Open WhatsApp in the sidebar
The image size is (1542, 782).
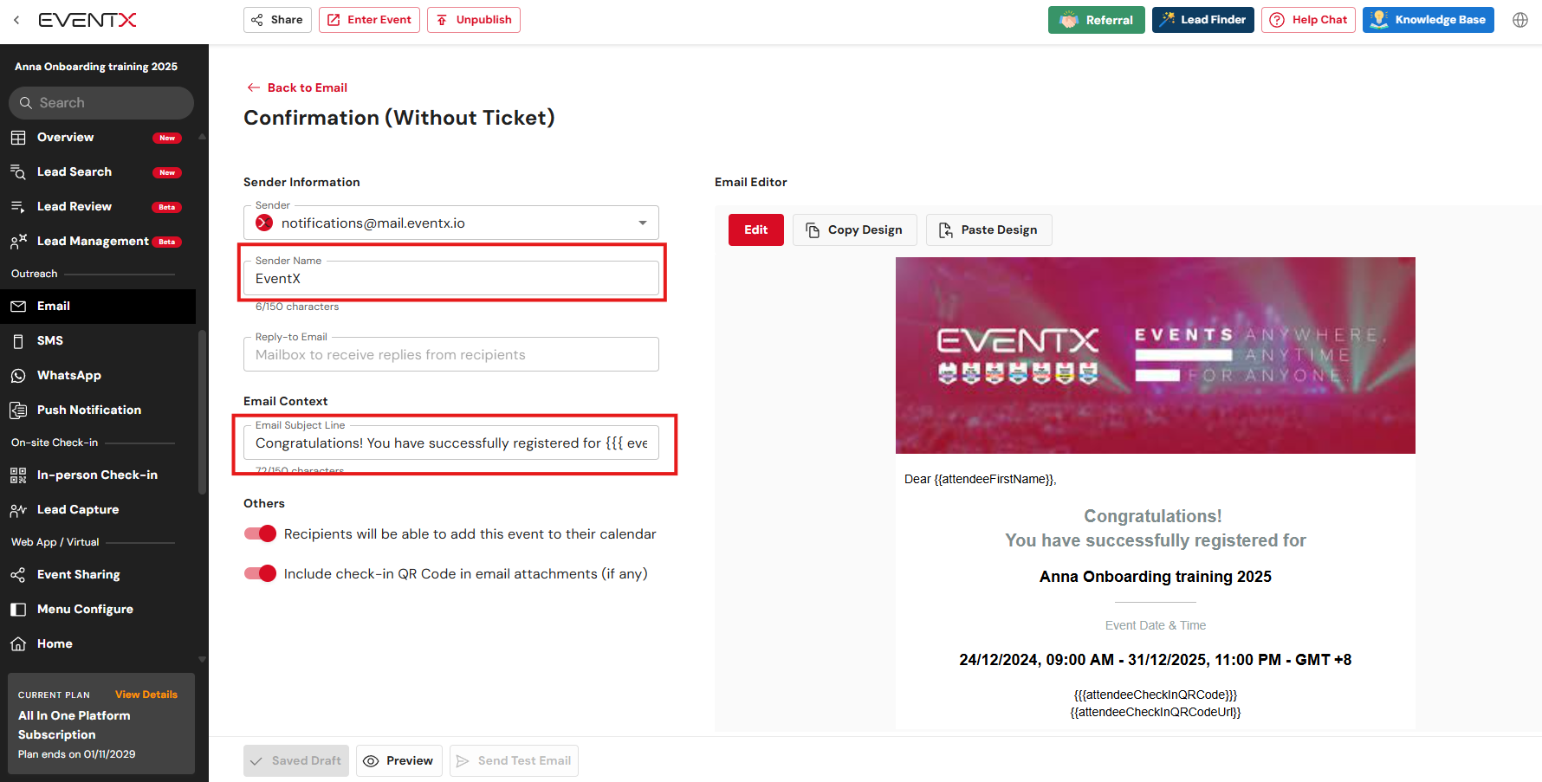click(x=69, y=376)
